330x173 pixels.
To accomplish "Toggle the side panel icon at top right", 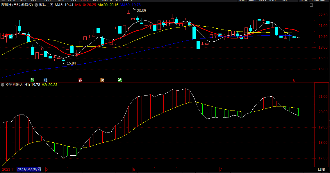I will pyautogui.click(x=311, y=5).
